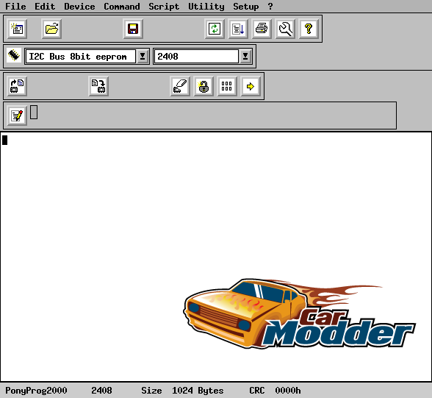Click the serial number config icon
432x398 pixels.
pos(227,86)
